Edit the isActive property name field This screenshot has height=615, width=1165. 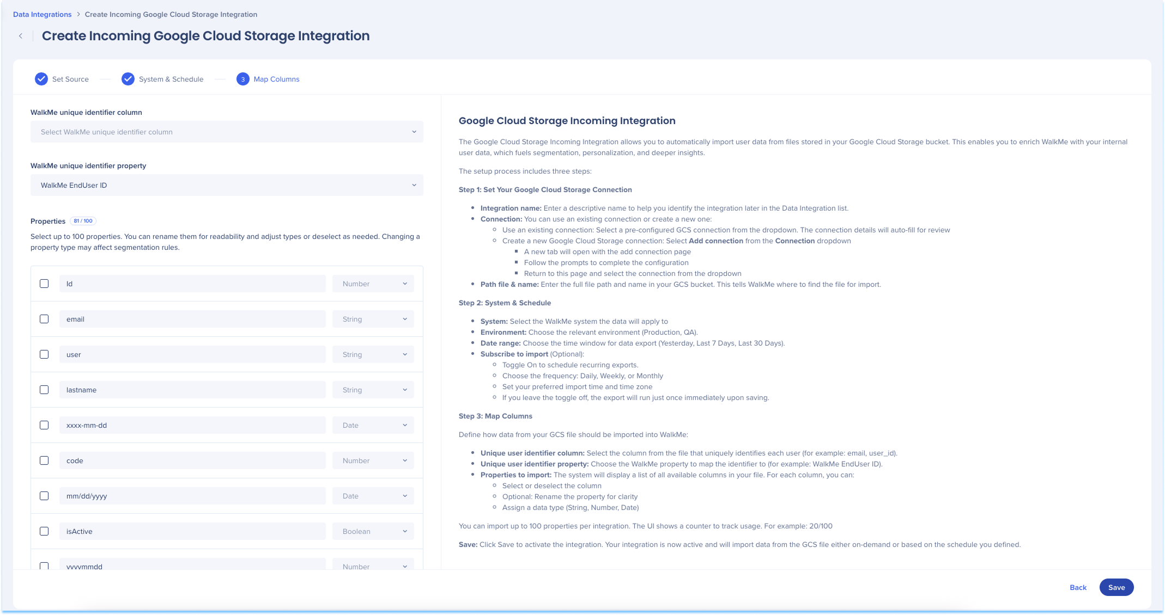(192, 531)
